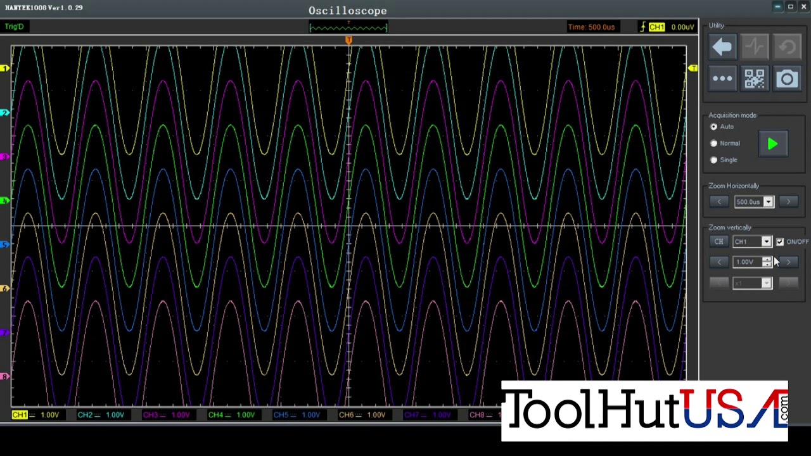This screenshot has height=456, width=811.
Task: Click the 1.00V voltage value field
Action: click(x=748, y=262)
